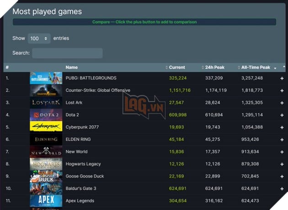Add Cyberpunk 2077 to comparison with plus
Image resolution: width=288 pixels, height=210 pixels.
point(282,127)
